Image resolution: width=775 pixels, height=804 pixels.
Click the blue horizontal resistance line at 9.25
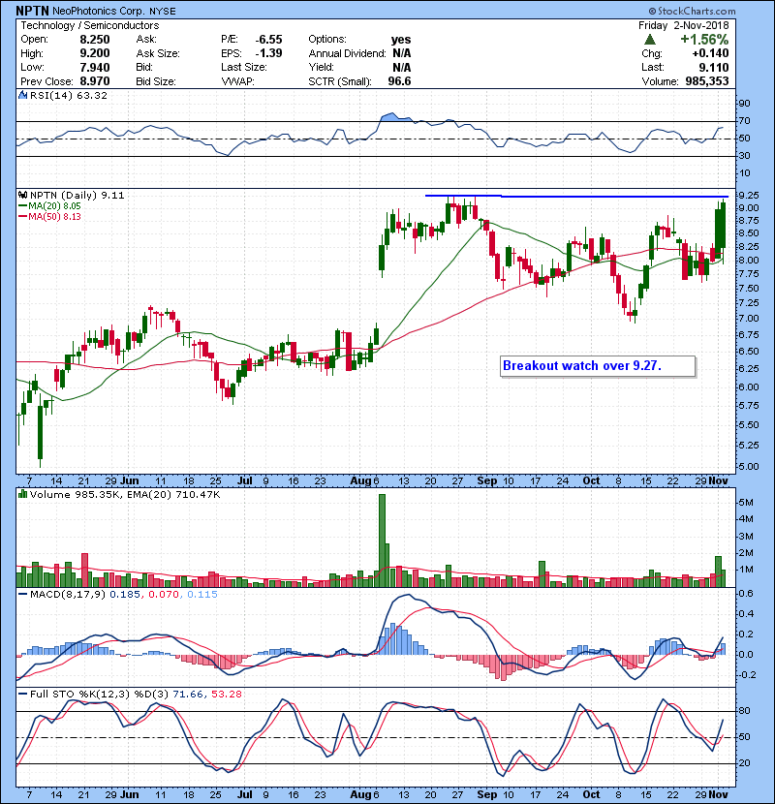coord(576,196)
